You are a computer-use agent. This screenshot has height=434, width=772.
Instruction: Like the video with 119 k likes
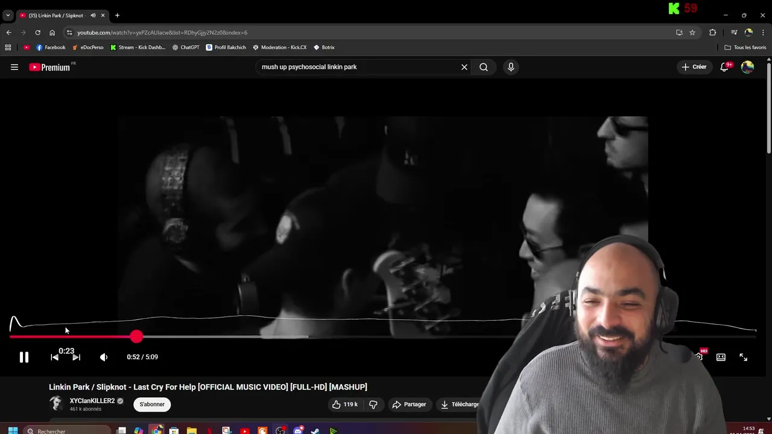point(345,404)
